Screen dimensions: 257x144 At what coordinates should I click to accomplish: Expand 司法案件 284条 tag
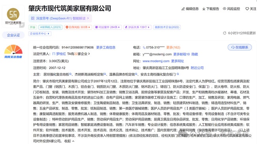[x=108, y=27]
